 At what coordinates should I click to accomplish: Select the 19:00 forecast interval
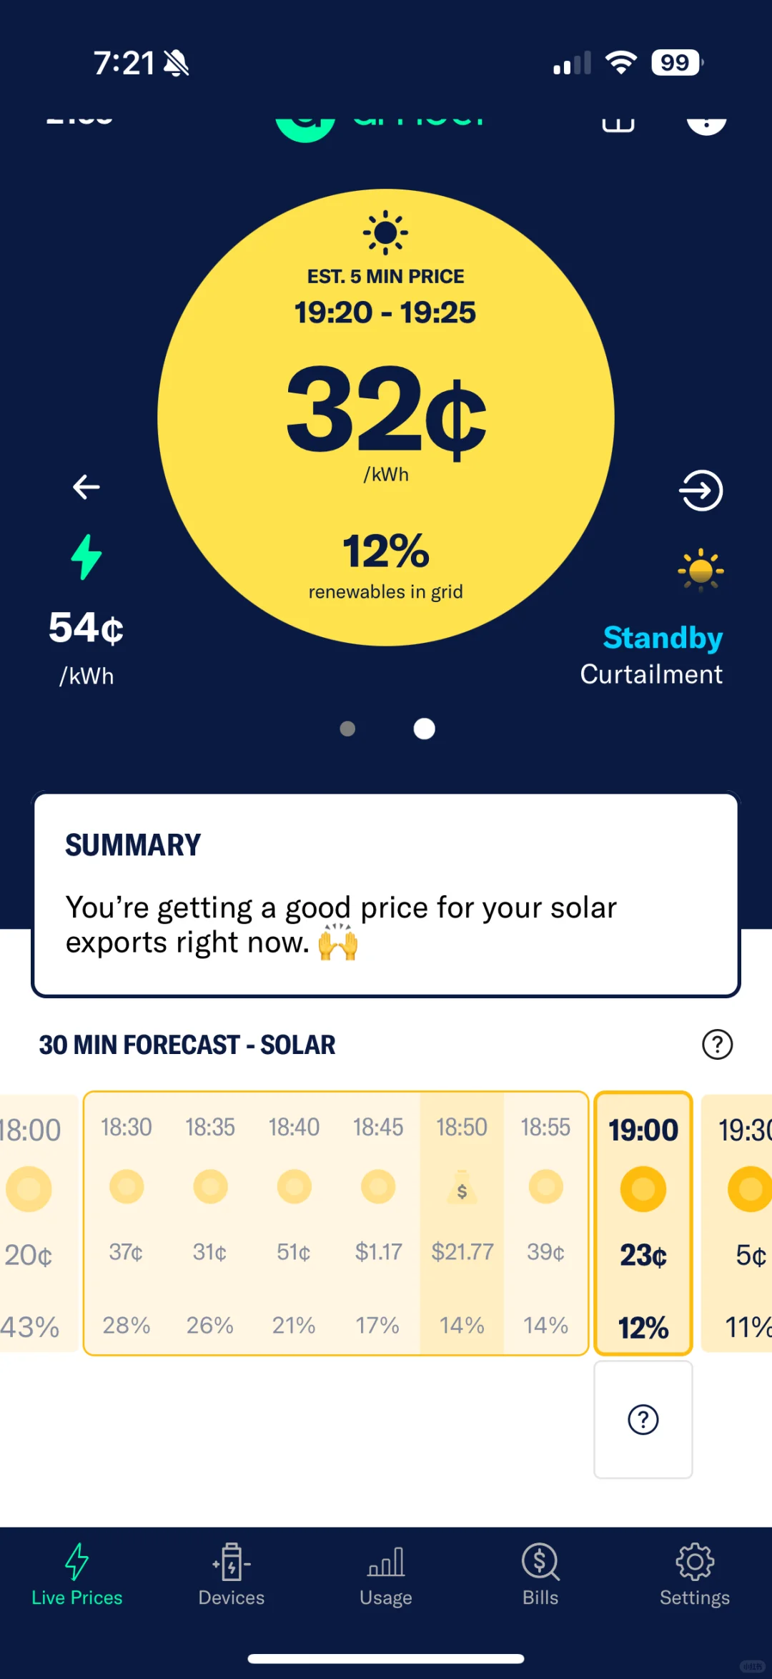(643, 1223)
